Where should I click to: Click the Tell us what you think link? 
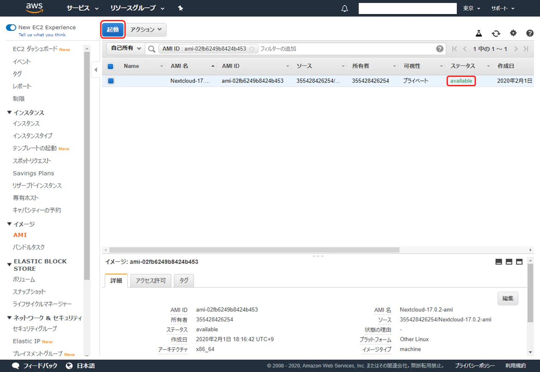coord(42,35)
